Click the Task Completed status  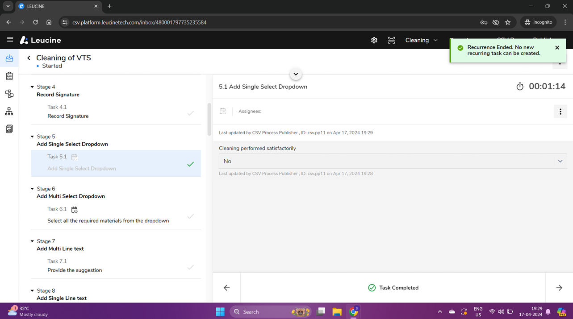393,288
